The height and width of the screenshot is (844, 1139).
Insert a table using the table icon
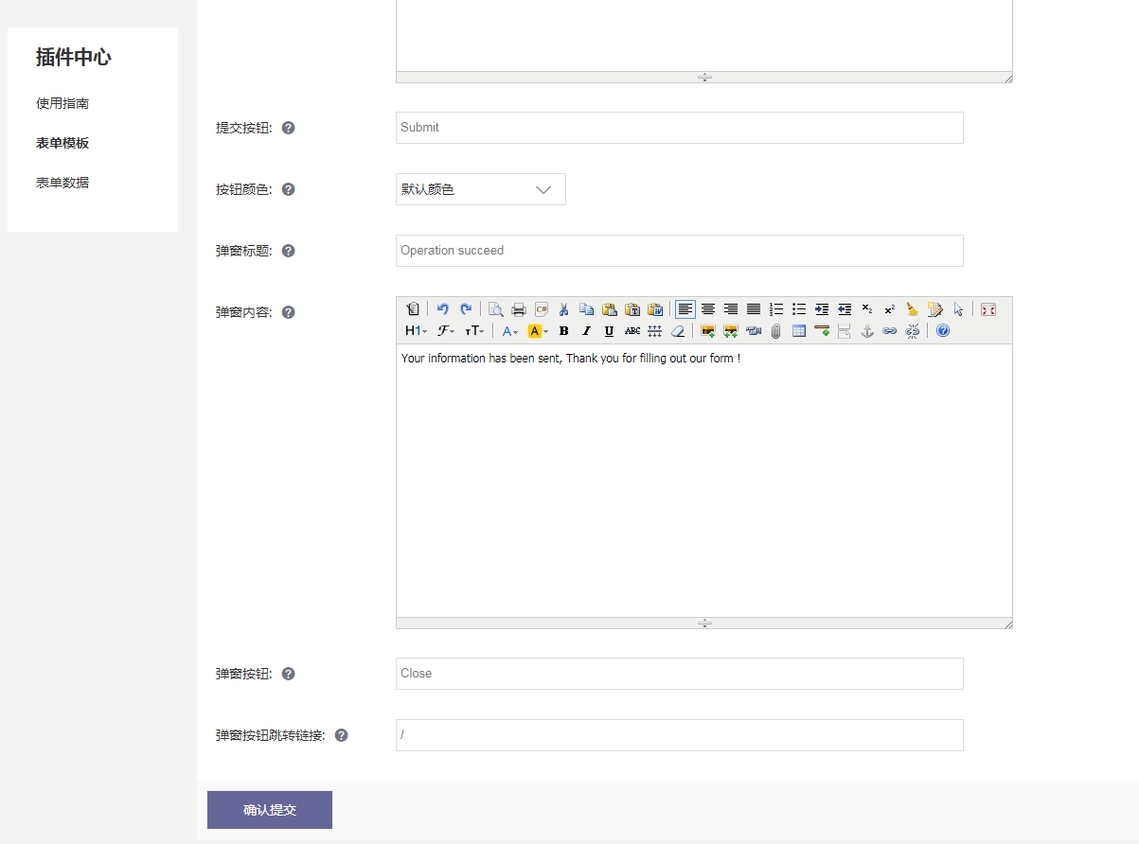(x=799, y=331)
